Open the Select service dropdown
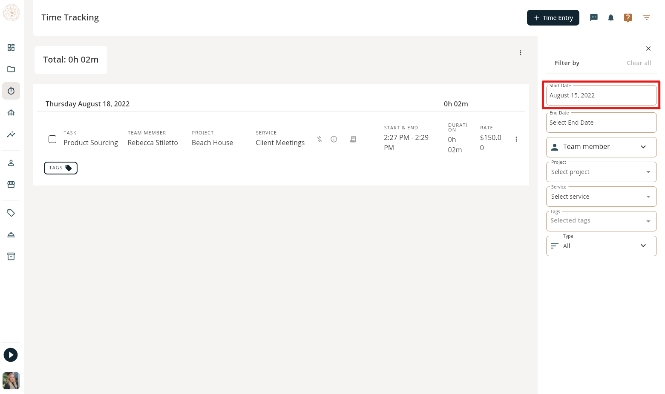This screenshot has height=394, width=665. (601, 197)
